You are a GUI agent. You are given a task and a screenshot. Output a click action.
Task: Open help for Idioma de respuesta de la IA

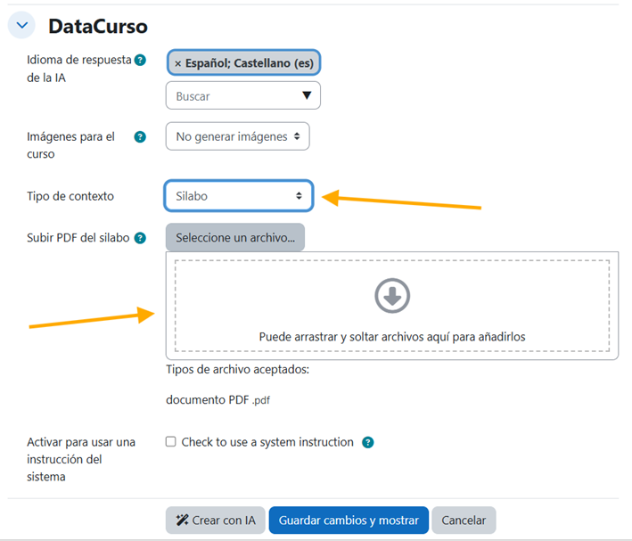(x=139, y=60)
